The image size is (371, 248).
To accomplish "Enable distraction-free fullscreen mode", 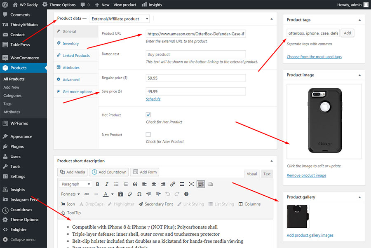I will click(191, 184).
